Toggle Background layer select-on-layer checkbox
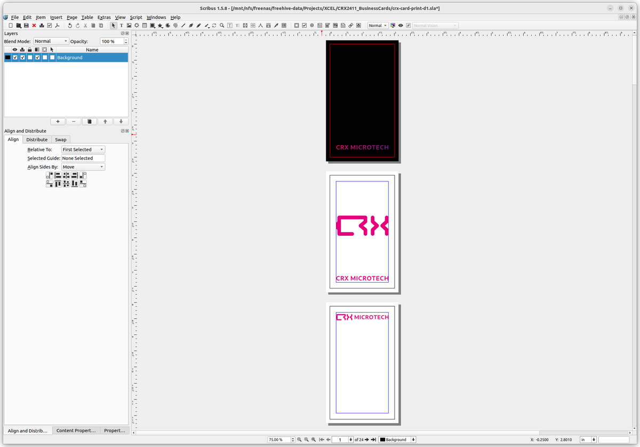The width and height of the screenshot is (640, 447). point(52,58)
